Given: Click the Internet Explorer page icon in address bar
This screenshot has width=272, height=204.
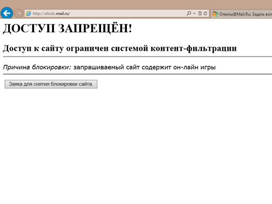Looking at the screenshot, I should click(x=28, y=13).
